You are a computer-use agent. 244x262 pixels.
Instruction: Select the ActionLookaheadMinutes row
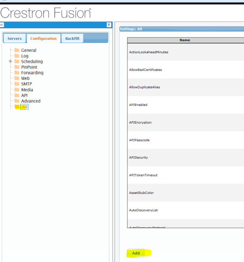click(x=186, y=52)
